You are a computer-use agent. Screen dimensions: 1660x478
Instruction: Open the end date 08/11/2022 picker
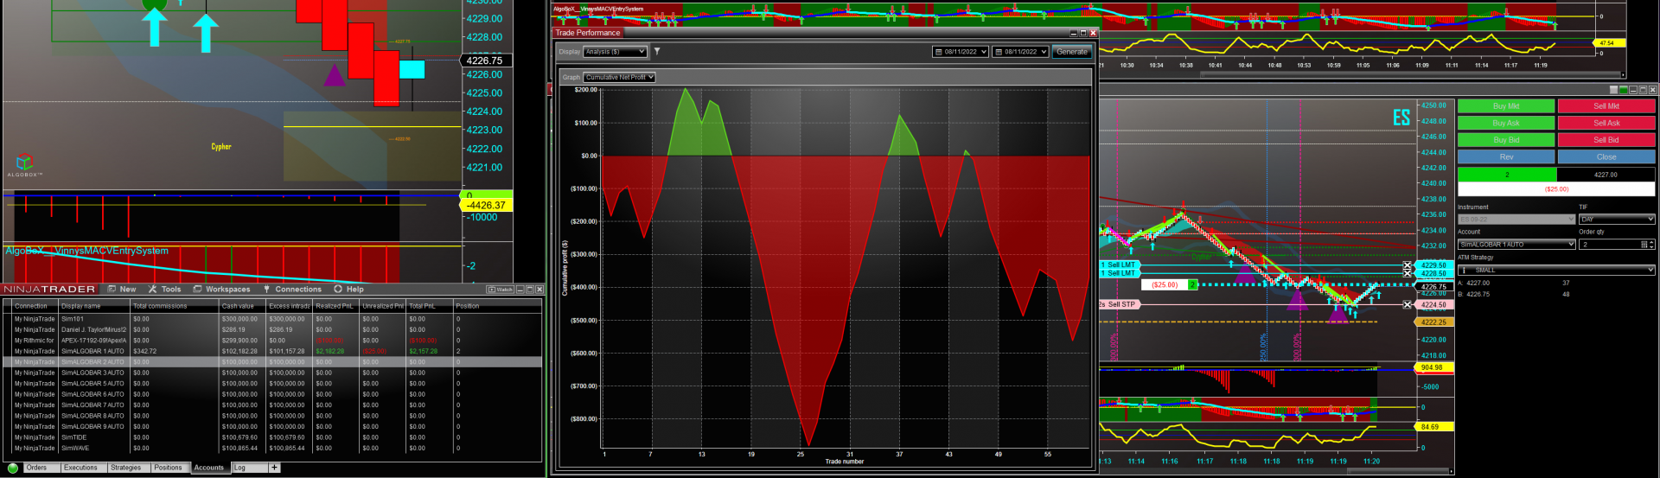(1020, 52)
